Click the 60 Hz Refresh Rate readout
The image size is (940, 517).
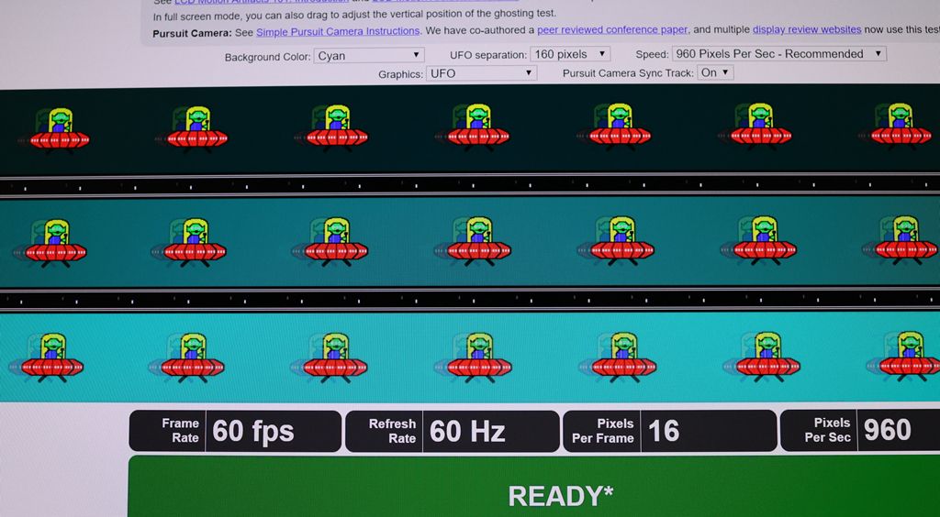452,431
